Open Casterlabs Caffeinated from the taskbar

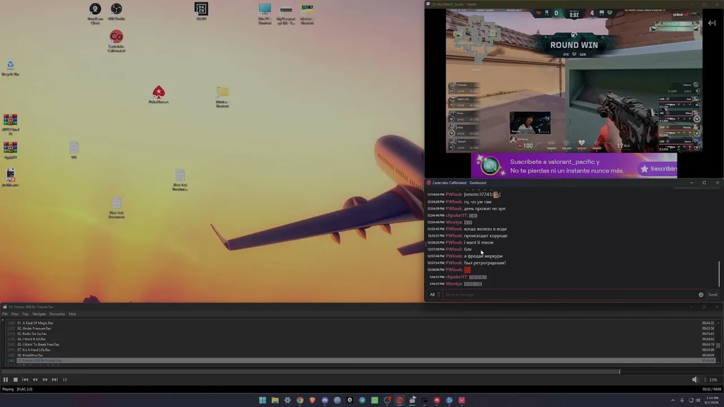[399, 400]
